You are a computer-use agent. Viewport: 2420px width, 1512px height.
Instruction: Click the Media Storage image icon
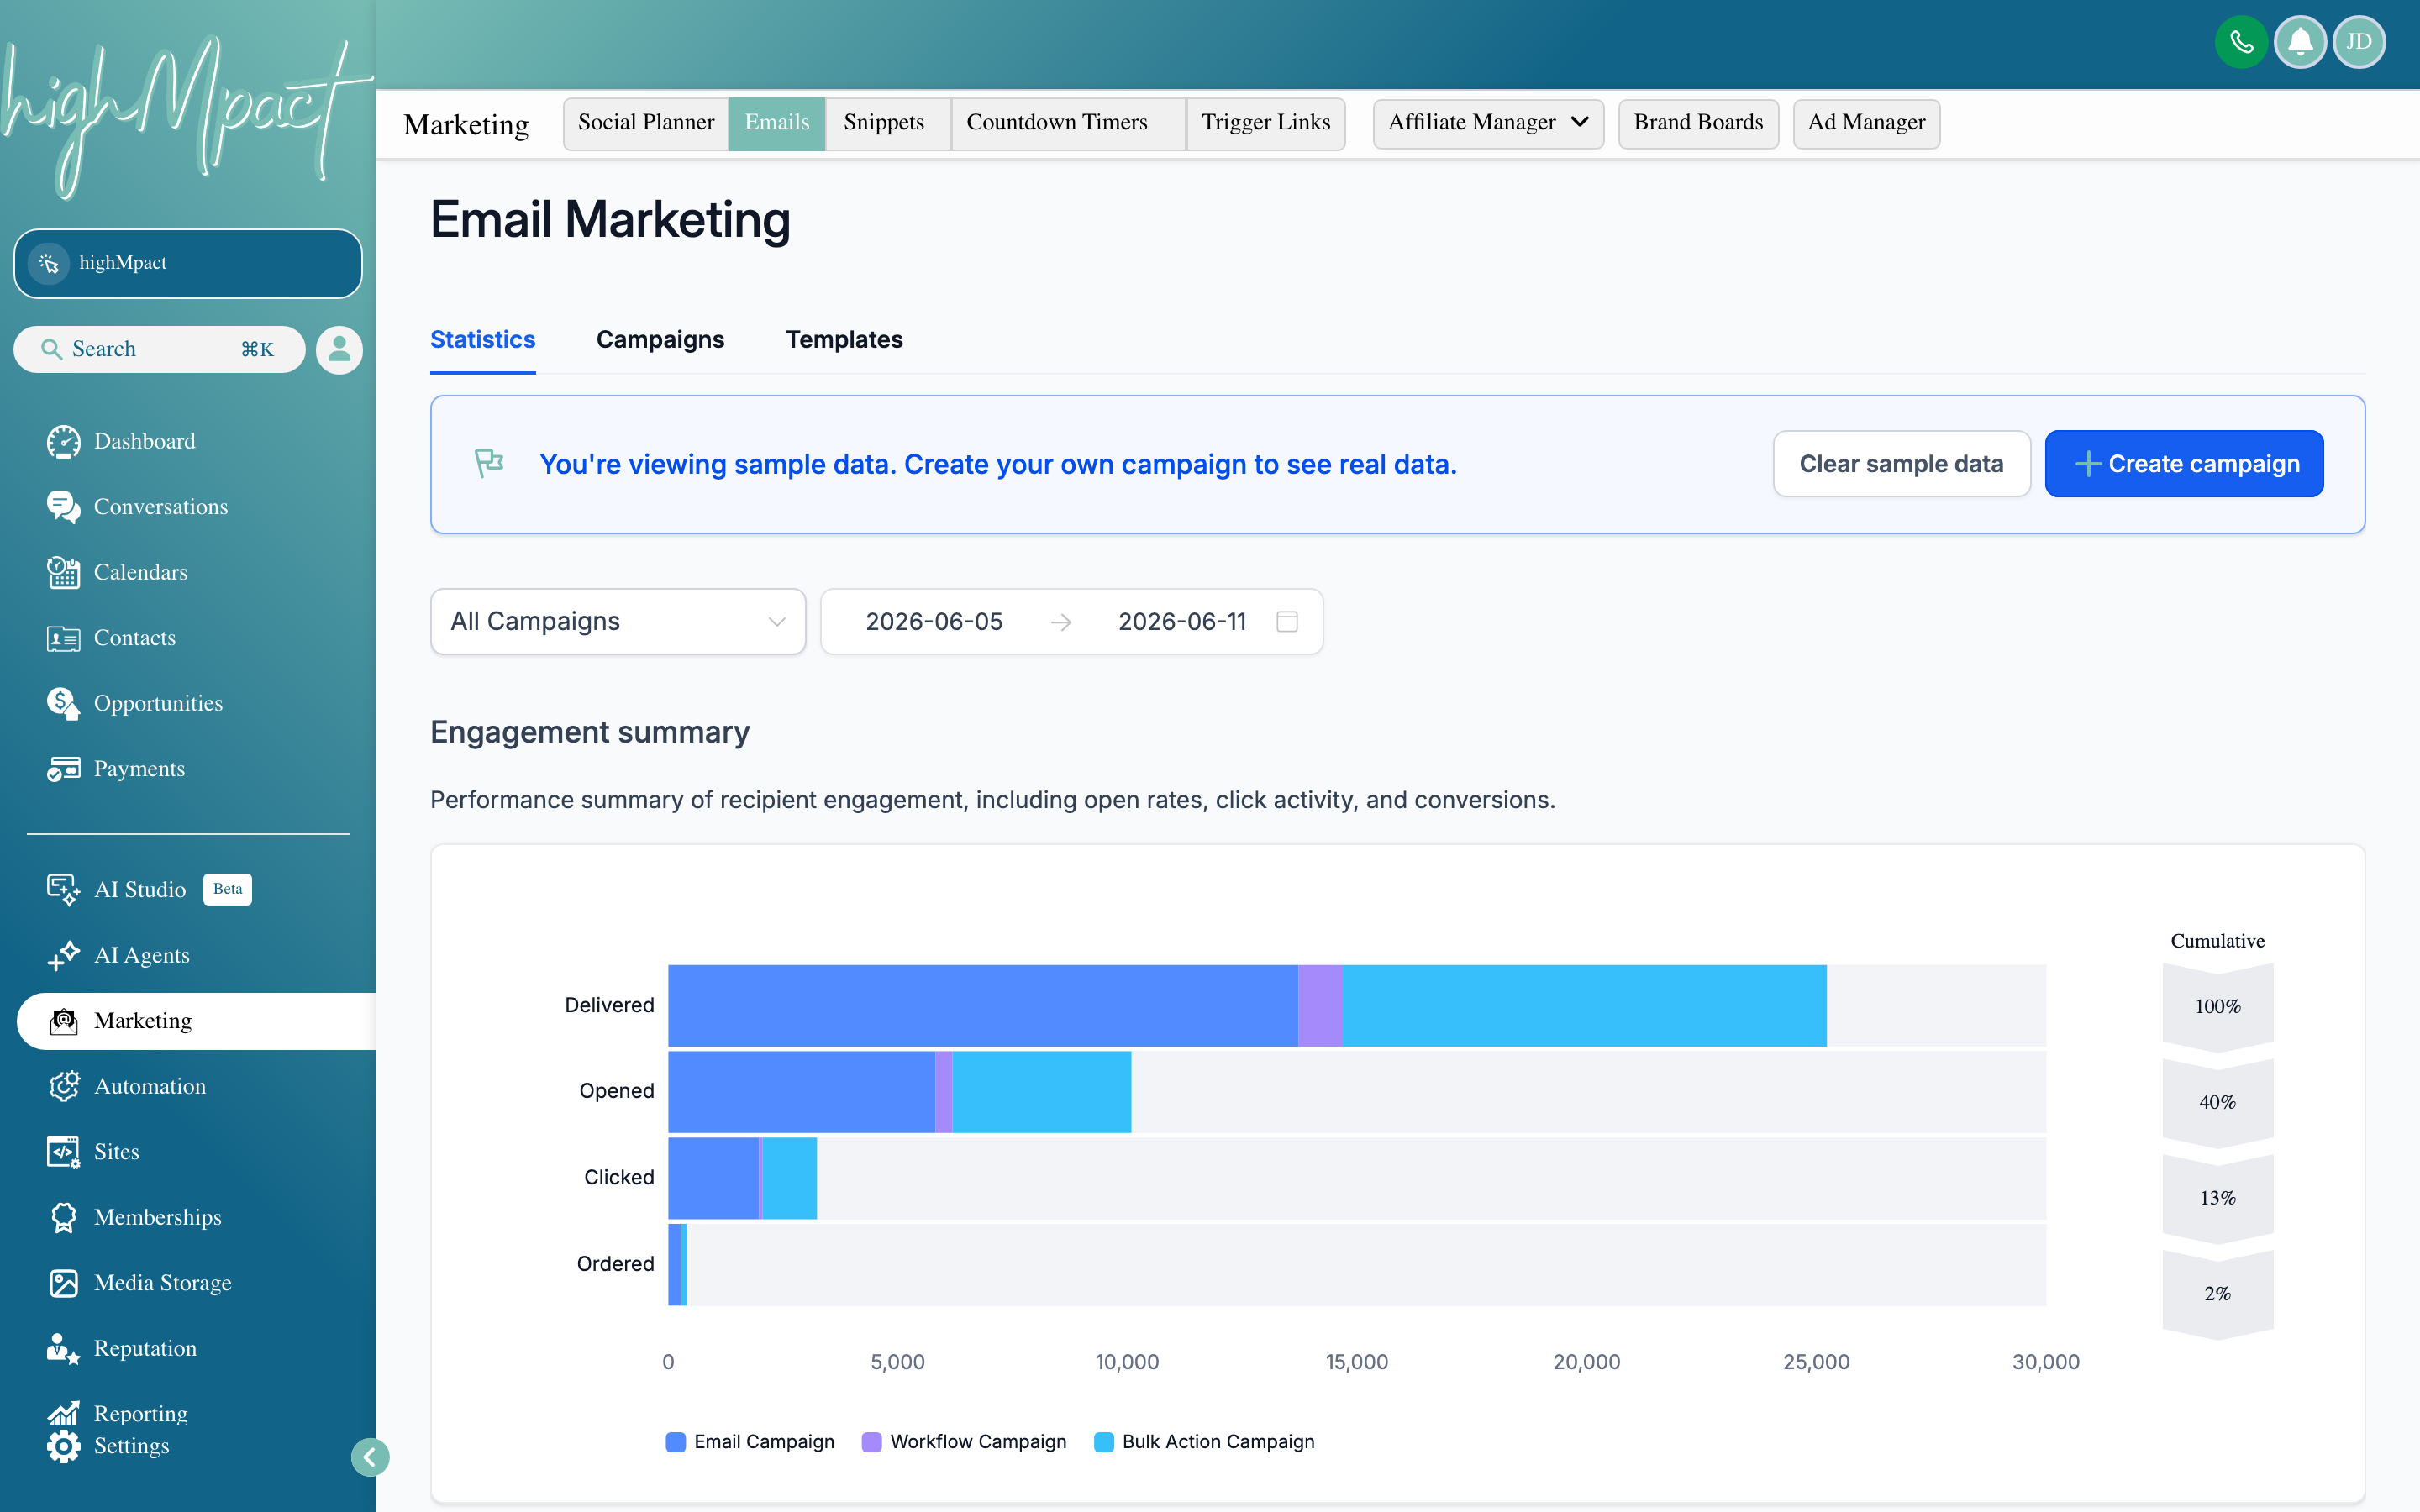(x=63, y=1283)
